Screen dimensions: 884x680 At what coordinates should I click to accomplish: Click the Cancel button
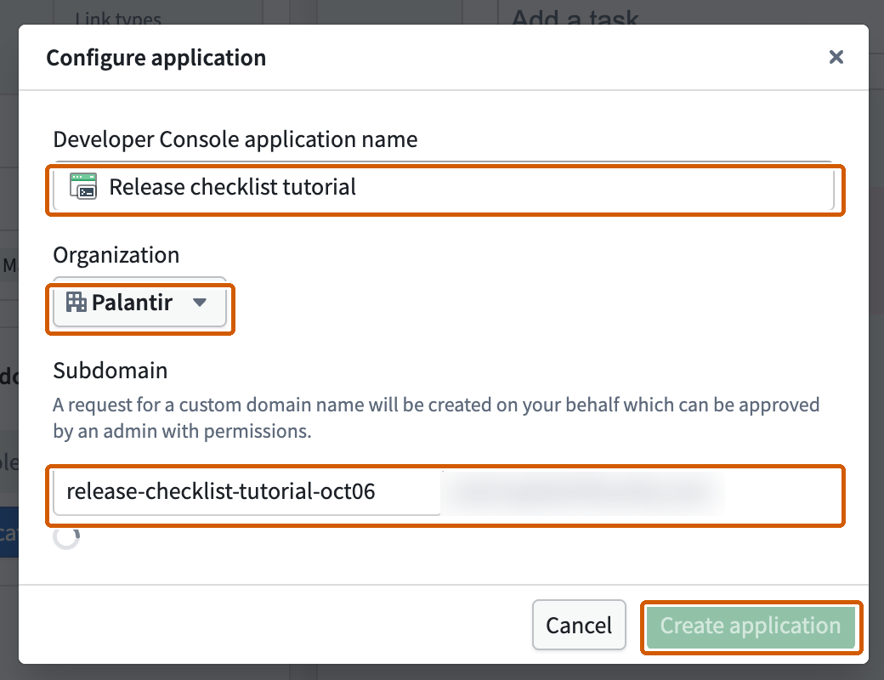pos(579,626)
